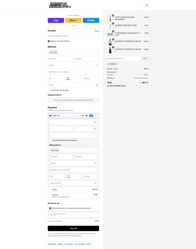Viewport: 196px width, 249px height.
Task: Open the Unpadded Arm Sleeve thumbnail
Action: pyautogui.click(x=110, y=26)
